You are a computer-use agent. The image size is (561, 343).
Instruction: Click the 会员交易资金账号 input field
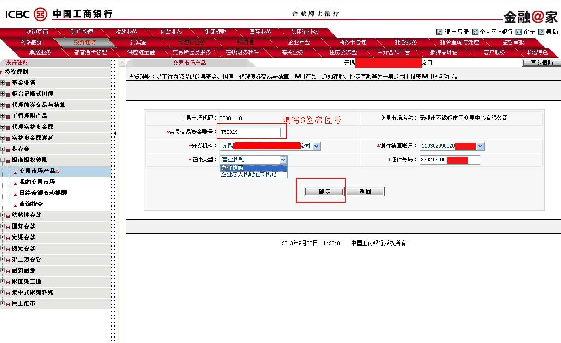[x=250, y=132]
